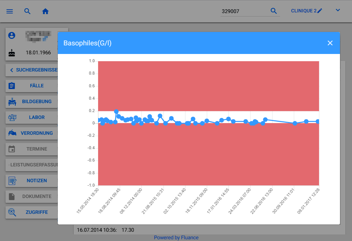Click search icon next to 329007 field
The height and width of the screenshot is (241, 352).
[274, 11]
